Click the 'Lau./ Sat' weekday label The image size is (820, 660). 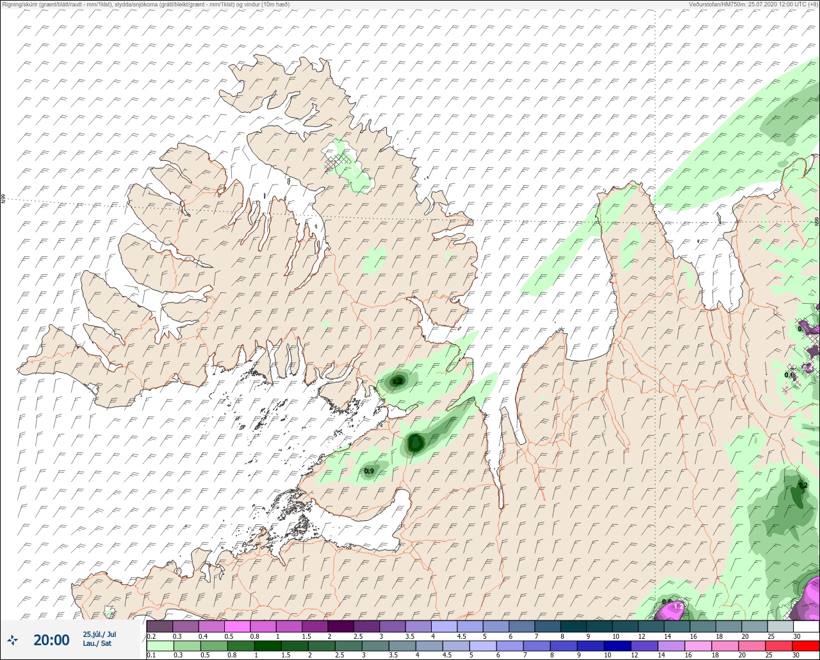(97, 643)
